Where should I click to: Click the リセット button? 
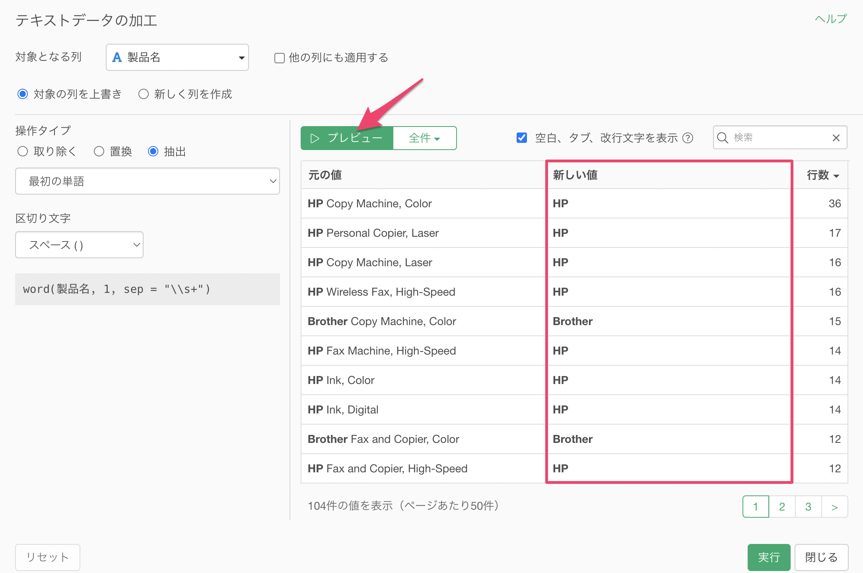[48, 557]
